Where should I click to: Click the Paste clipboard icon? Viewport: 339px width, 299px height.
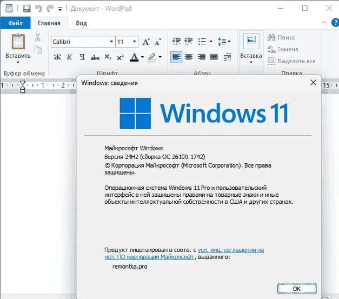(x=18, y=42)
